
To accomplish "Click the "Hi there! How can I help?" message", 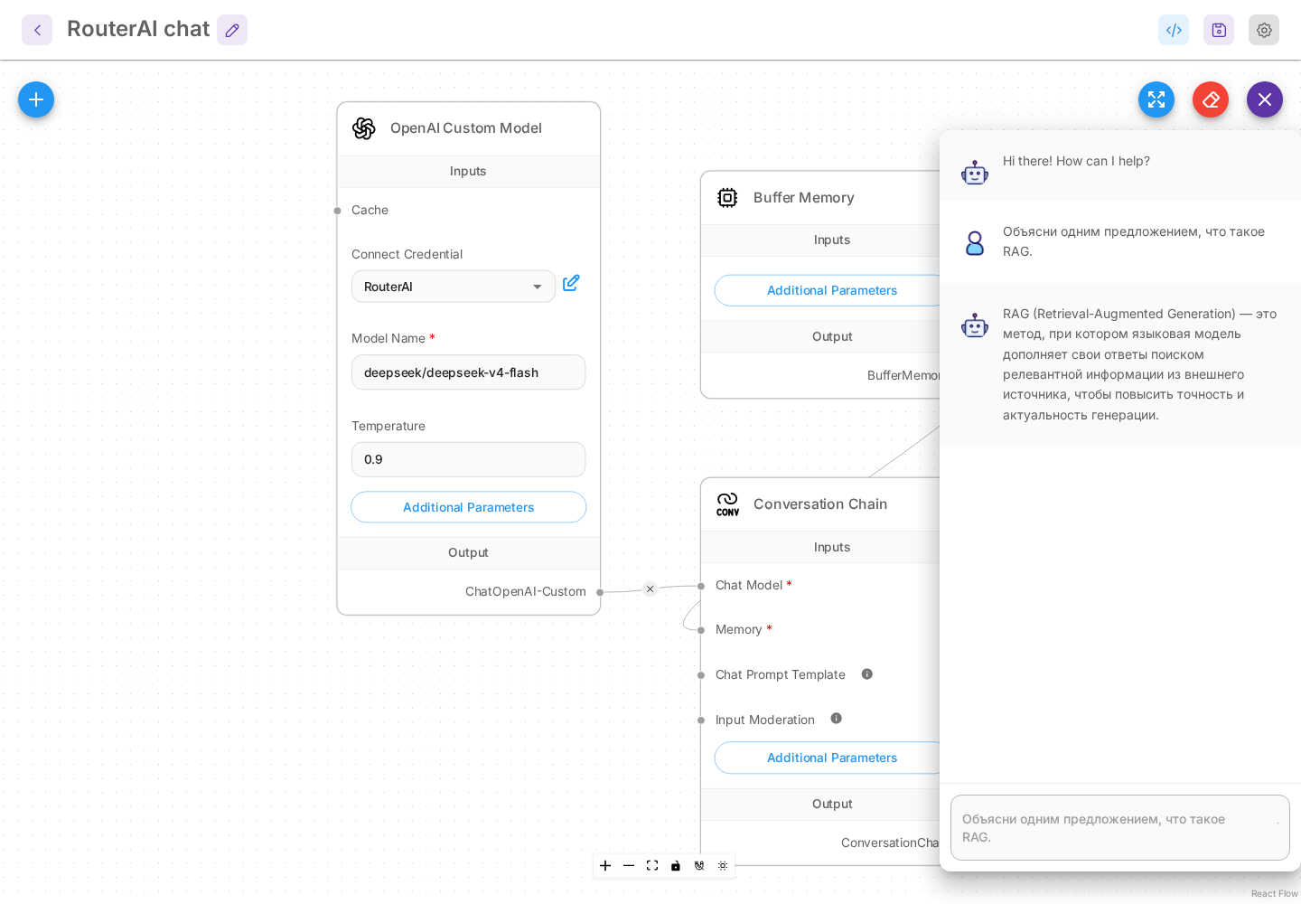I will point(1076,161).
